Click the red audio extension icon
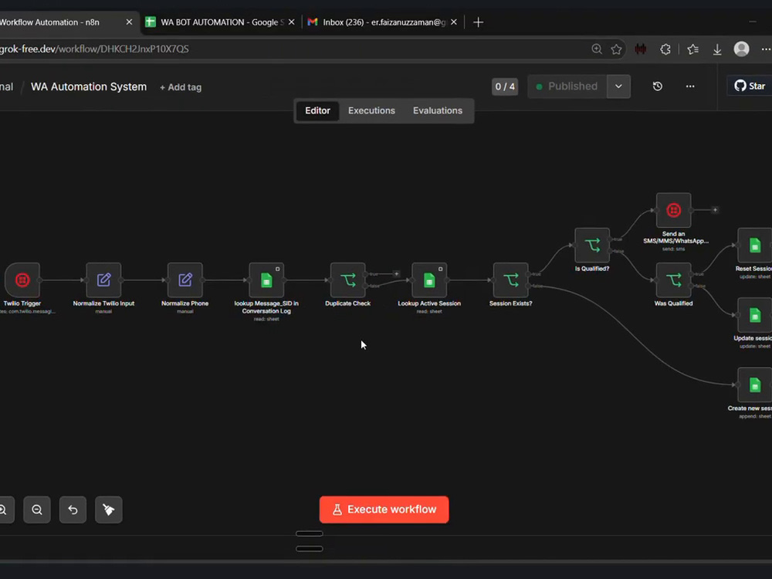The width and height of the screenshot is (772, 579). pos(641,49)
